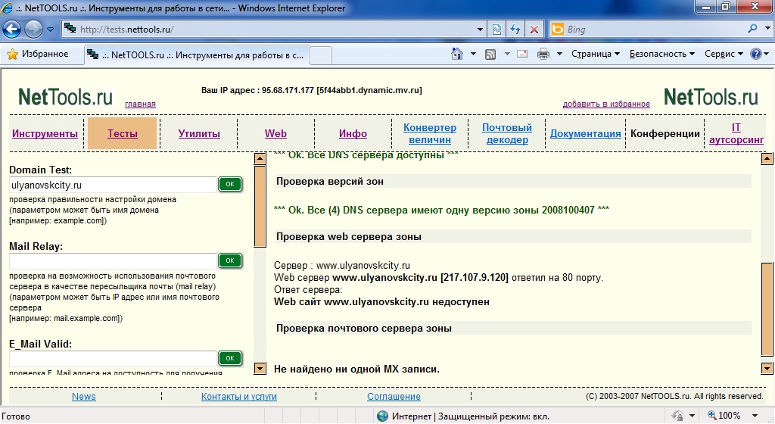
Task: Open Избранное favorites star button
Action: click(x=38, y=54)
